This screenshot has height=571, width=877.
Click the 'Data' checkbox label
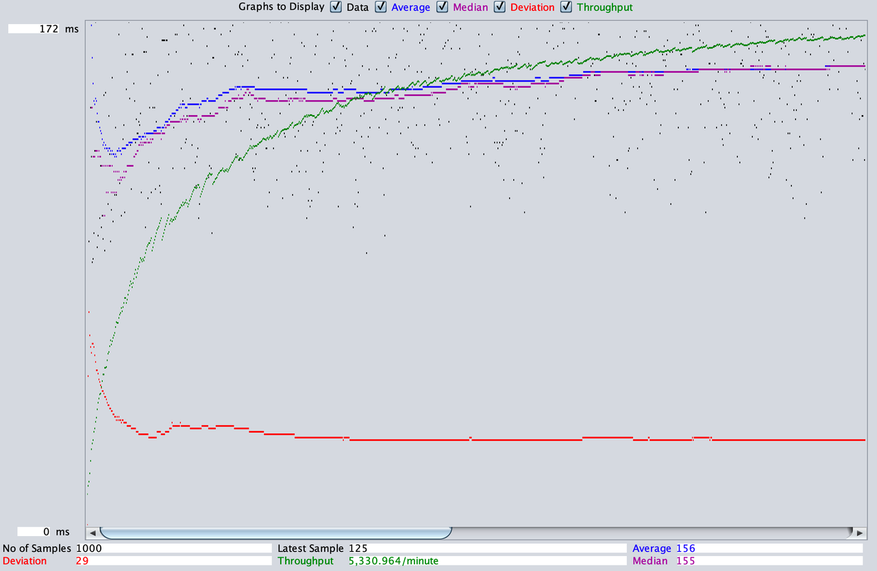358,8
